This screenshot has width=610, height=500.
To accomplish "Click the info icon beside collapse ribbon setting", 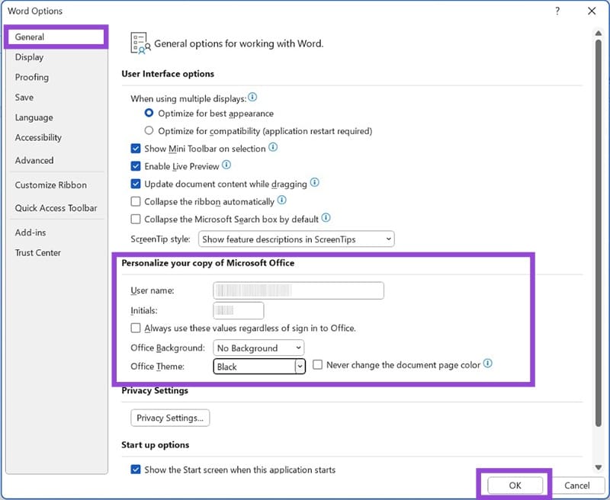I will [x=280, y=201].
